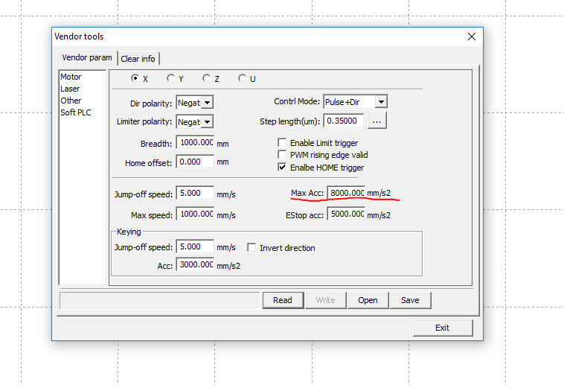This screenshot has height=385, width=564.
Task: Select the X axis radio button
Action: [135, 78]
